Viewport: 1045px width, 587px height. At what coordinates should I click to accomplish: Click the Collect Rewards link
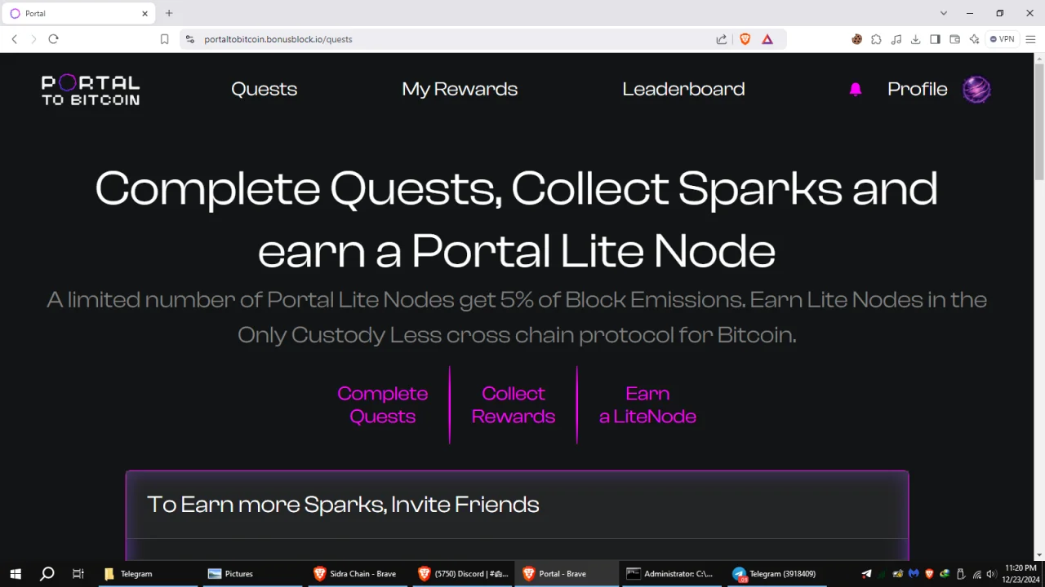coord(514,405)
